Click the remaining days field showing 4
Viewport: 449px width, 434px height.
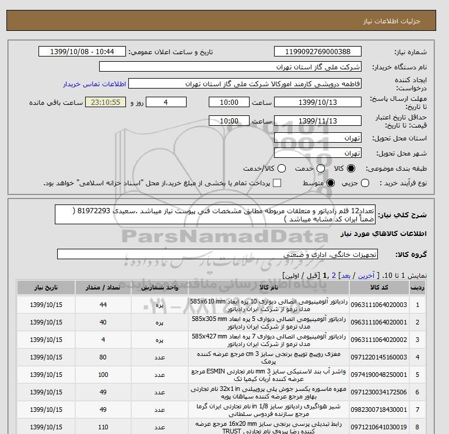tap(166, 102)
